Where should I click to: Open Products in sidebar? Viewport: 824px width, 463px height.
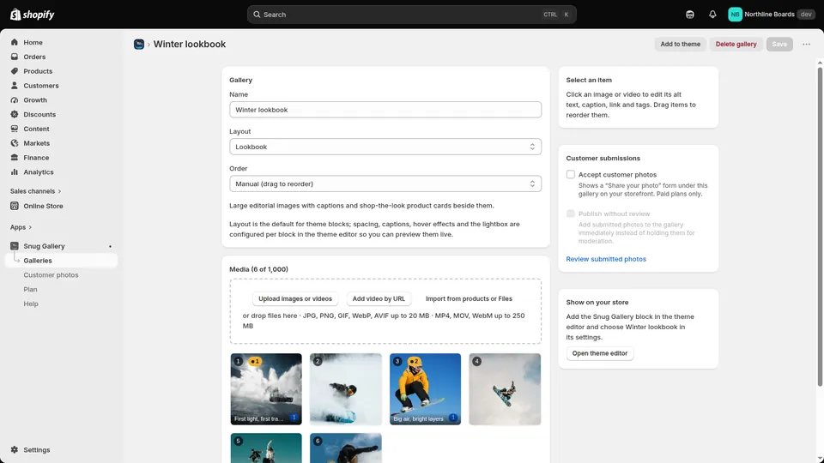coord(38,71)
